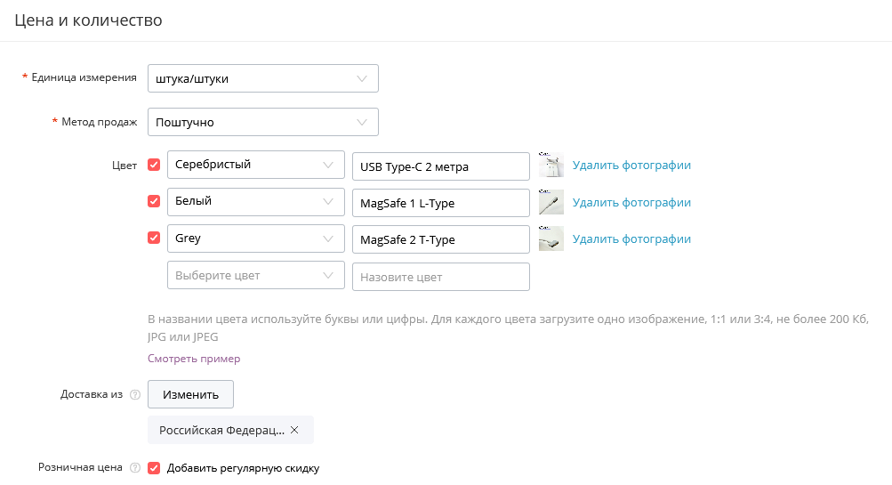The width and height of the screenshot is (892, 485).
Task: Delete photos for USB Type-C 2 метра
Action: (631, 165)
